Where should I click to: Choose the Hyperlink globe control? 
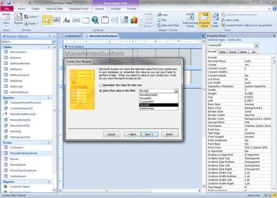pos(95,20)
